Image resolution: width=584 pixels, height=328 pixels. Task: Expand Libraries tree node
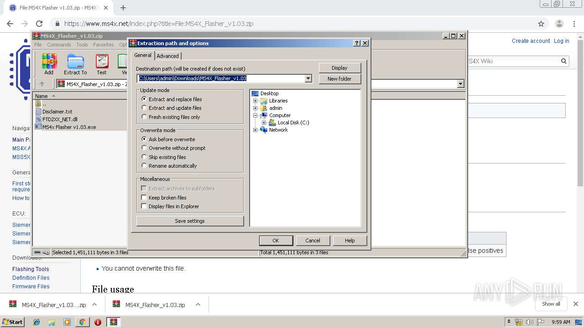pyautogui.click(x=255, y=101)
